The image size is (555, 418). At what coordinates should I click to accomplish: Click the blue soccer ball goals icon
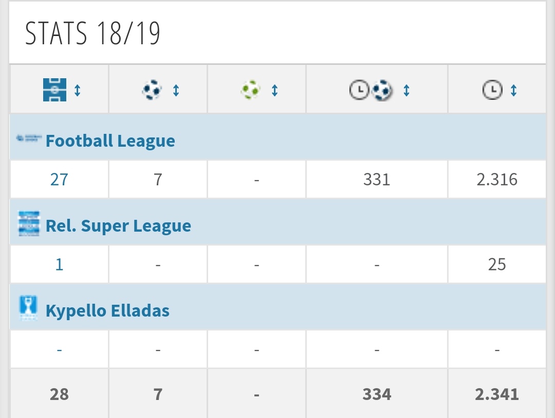coord(152,90)
